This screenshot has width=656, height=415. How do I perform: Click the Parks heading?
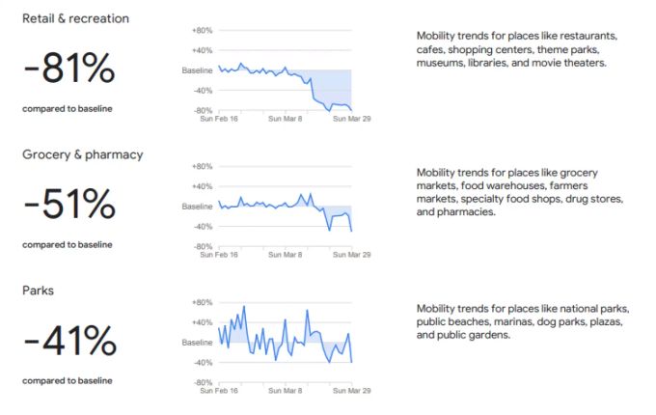click(38, 290)
